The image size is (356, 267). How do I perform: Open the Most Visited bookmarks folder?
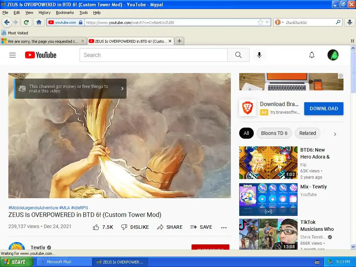pos(15,33)
